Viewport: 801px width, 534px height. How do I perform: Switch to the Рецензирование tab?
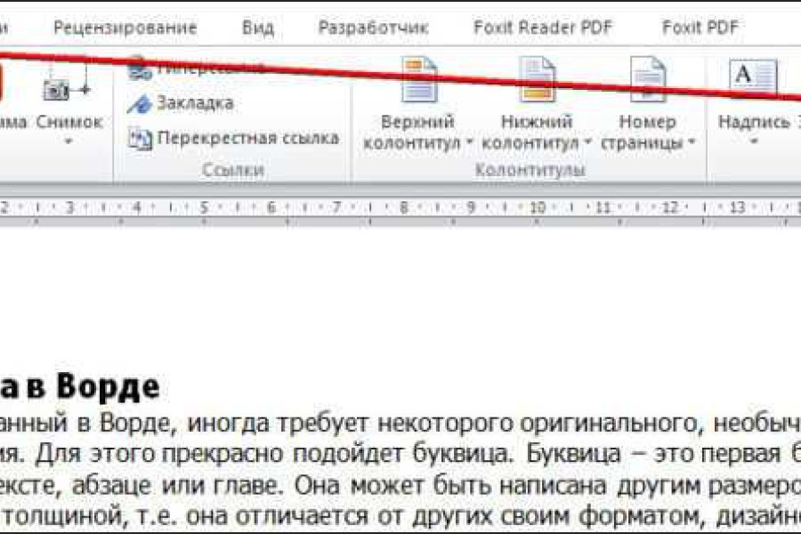(125, 28)
